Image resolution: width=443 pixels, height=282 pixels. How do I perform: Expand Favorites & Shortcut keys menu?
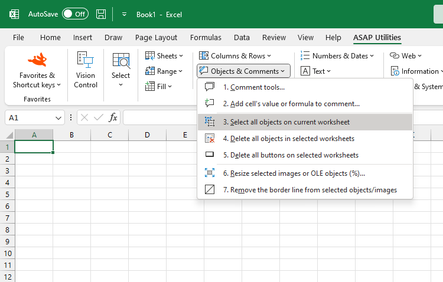pos(37,80)
